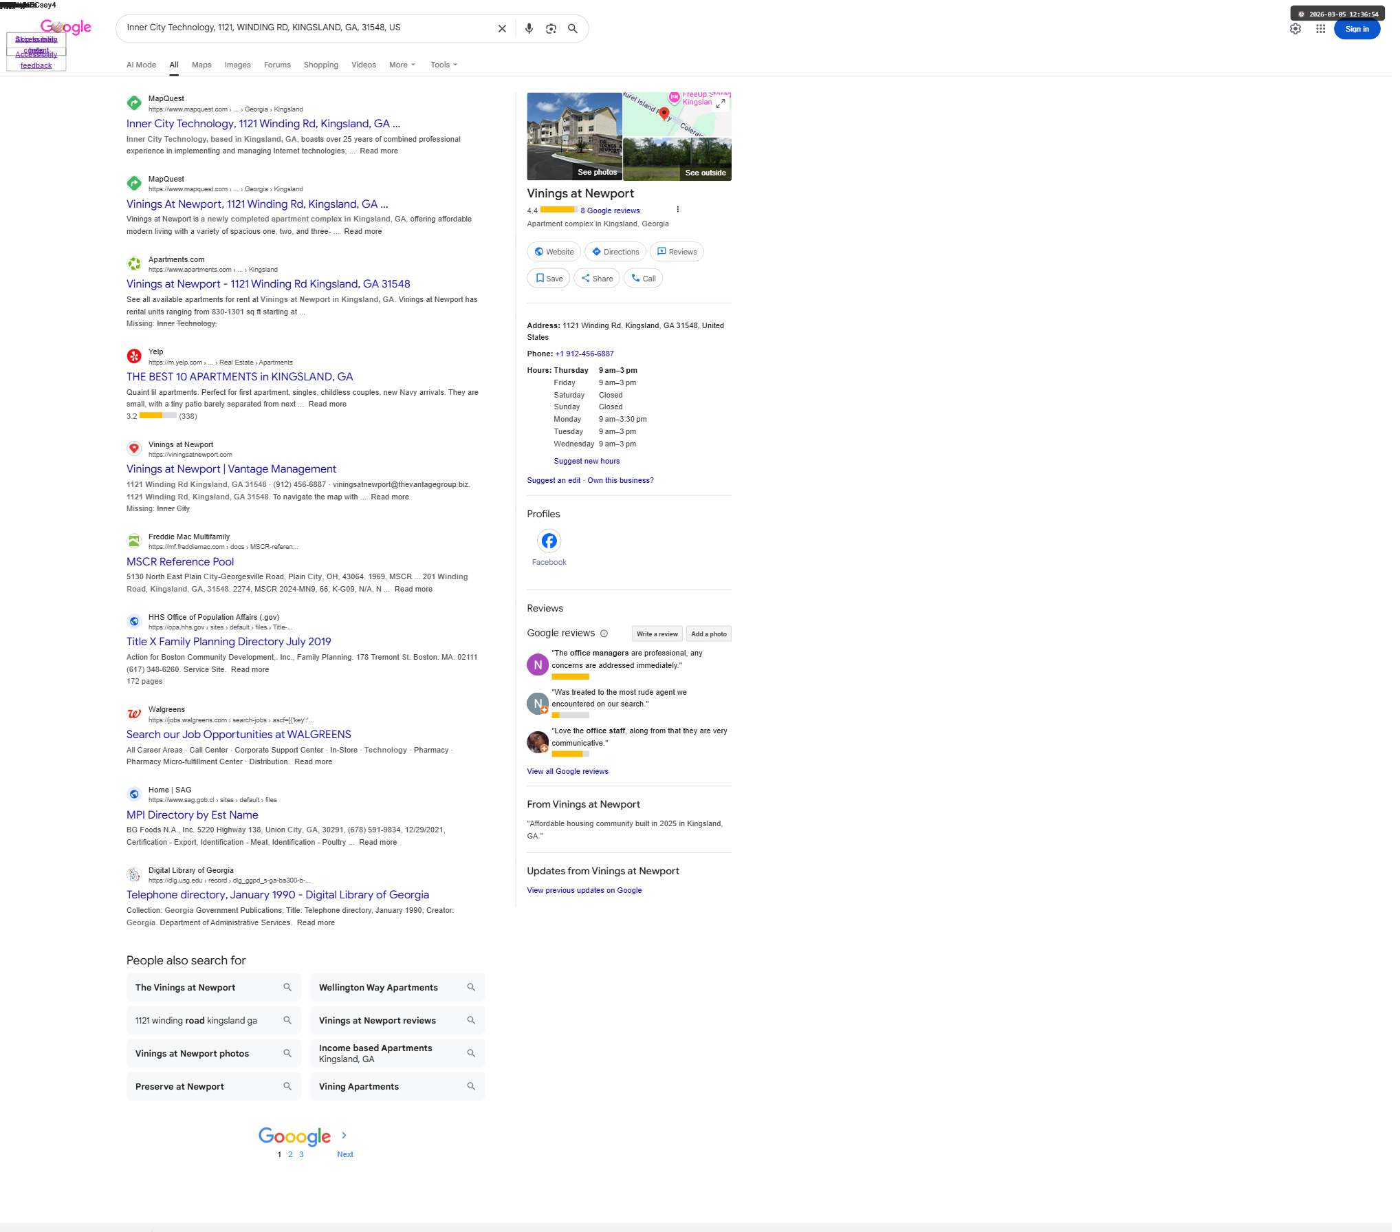Click the Apartments.com favicon
This screenshot has width=1400, height=1232.
point(135,265)
